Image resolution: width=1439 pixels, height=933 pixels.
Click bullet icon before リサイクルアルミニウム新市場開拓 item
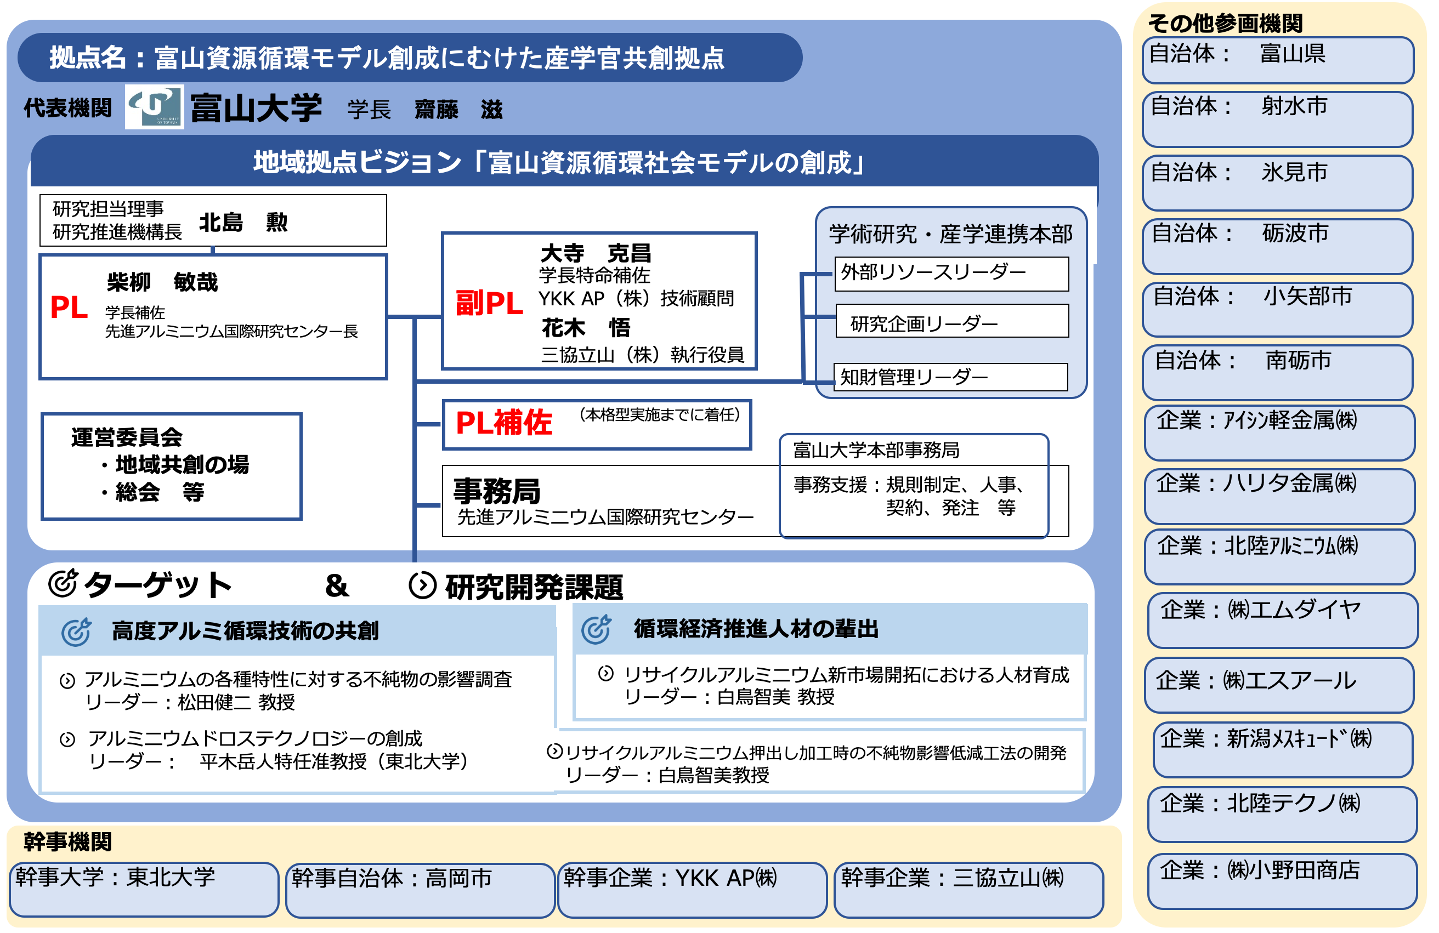[x=606, y=674]
